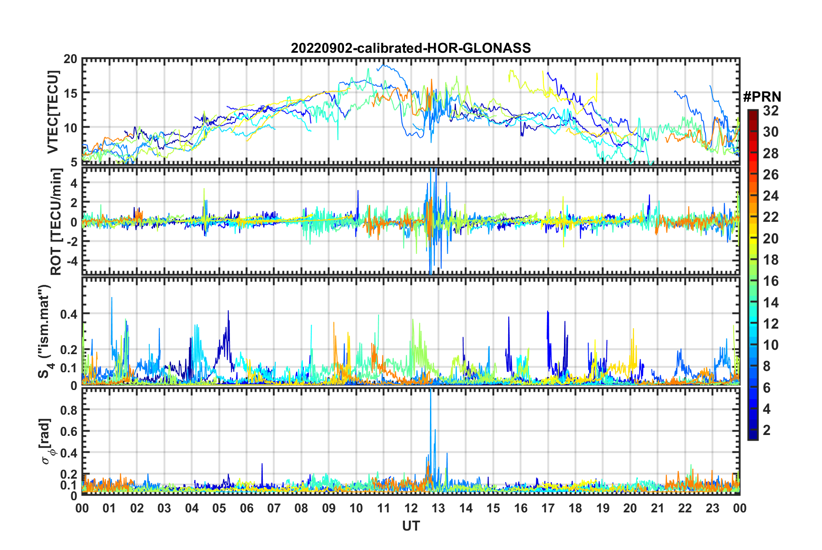This screenshot has width=822, height=550.
Task: Click the "4" label on the PRN colorbar
Action: 767,409
